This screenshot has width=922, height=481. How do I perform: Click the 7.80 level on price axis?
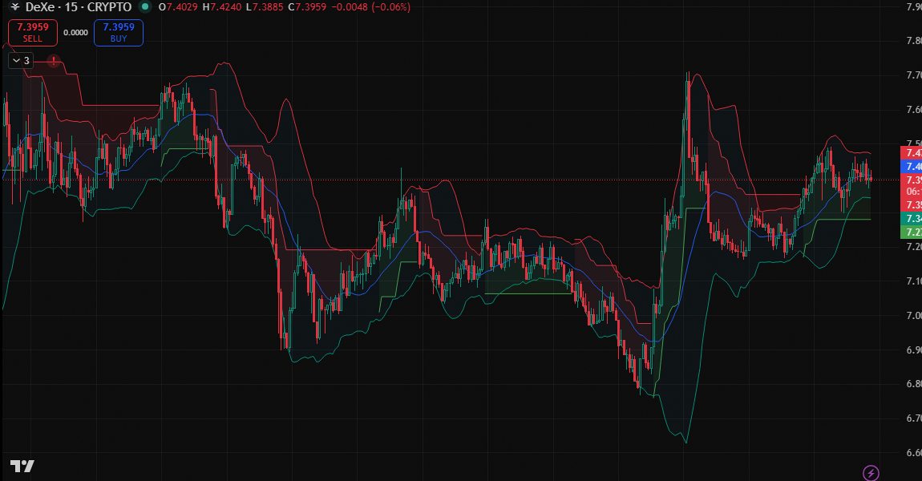pos(912,41)
